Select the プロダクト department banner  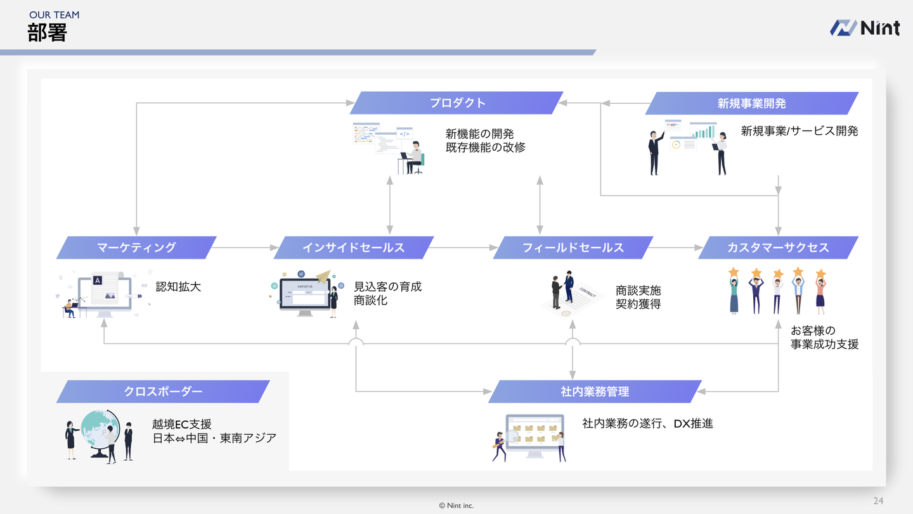(456, 103)
